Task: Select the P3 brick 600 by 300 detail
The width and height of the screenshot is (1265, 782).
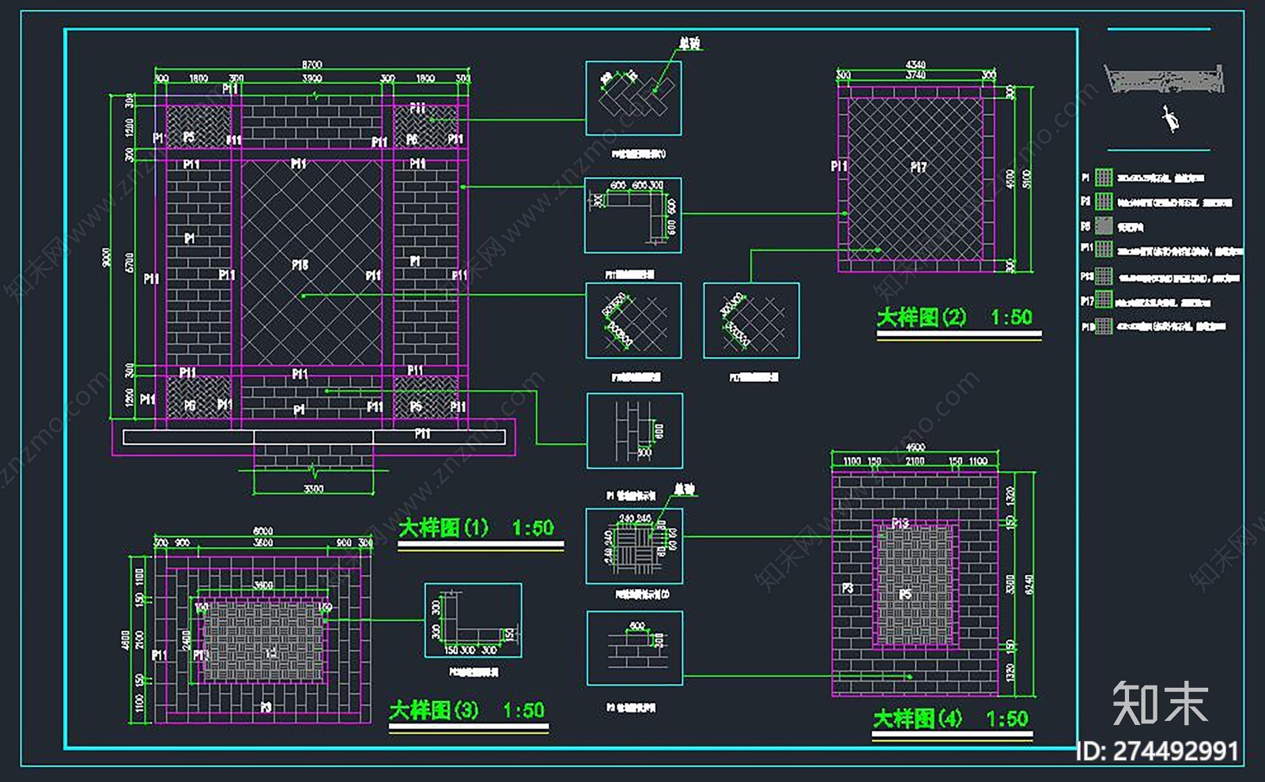Action: 634,648
